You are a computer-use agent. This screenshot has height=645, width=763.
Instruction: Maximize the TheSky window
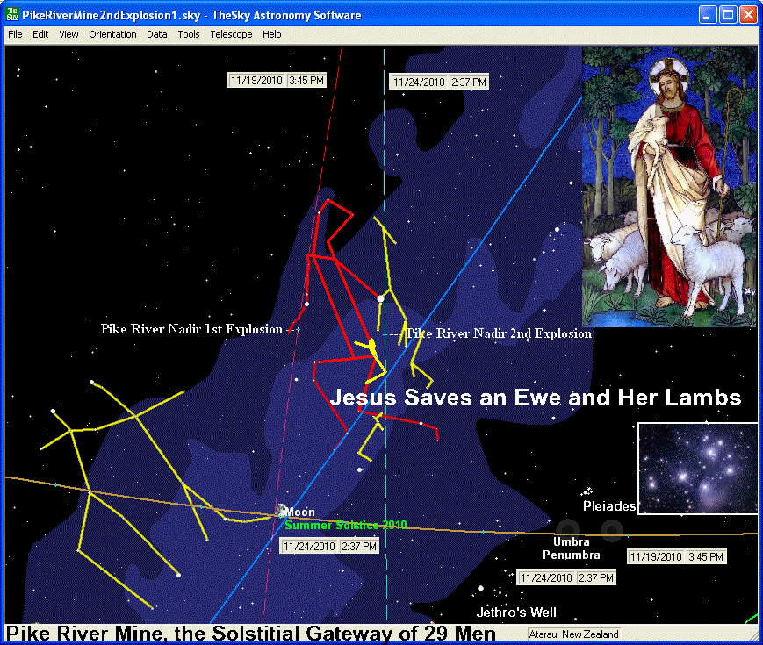(x=728, y=15)
